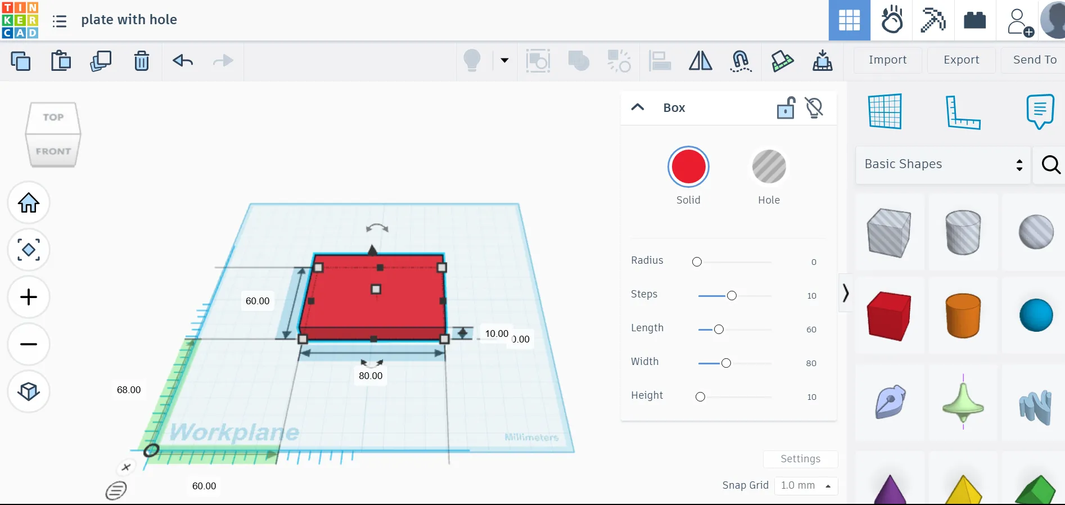Switch to the 3D Design grid tab
The height and width of the screenshot is (505, 1065).
pos(849,20)
